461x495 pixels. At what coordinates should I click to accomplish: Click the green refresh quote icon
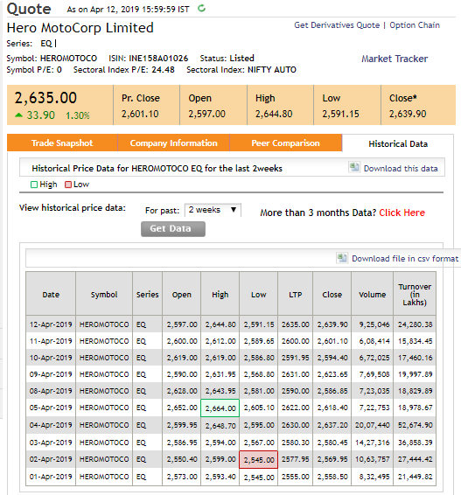pyautogui.click(x=201, y=9)
